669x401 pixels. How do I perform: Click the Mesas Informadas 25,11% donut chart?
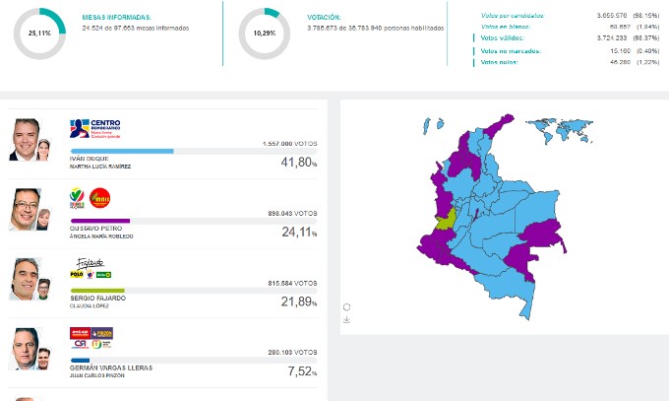tap(39, 33)
